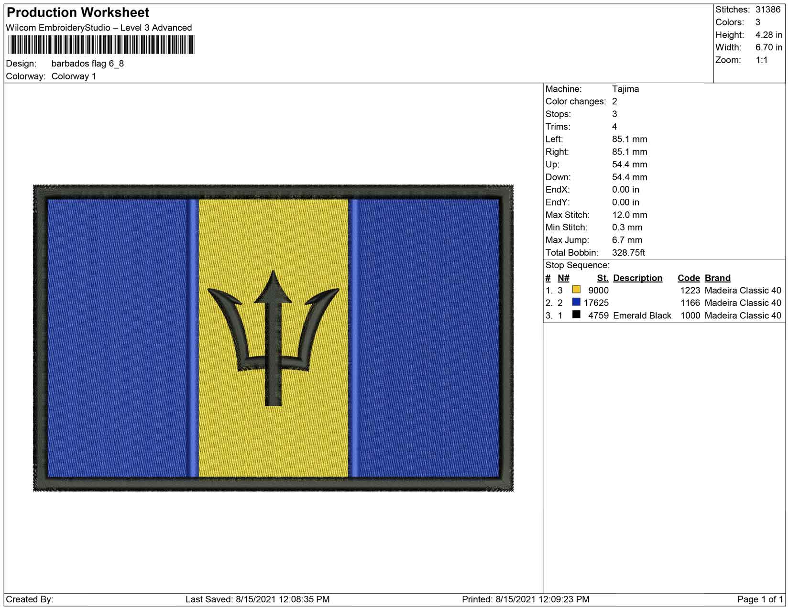Click the 'Last Saved: 8/15/2021 12:08:35 PM' footer

click(257, 599)
